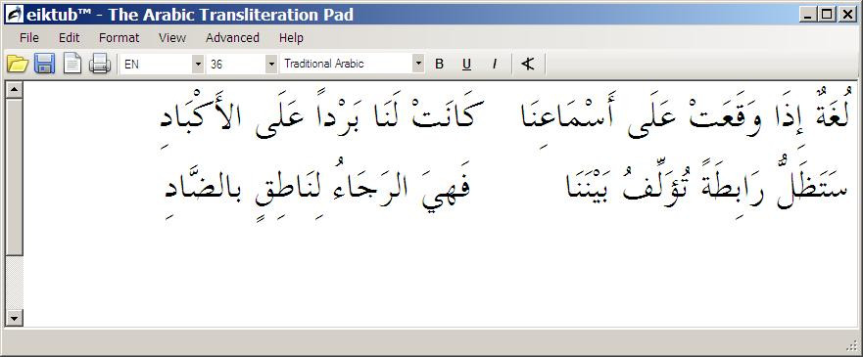Open the EN language dropdown arrow
The height and width of the screenshot is (357, 863).
click(x=198, y=64)
